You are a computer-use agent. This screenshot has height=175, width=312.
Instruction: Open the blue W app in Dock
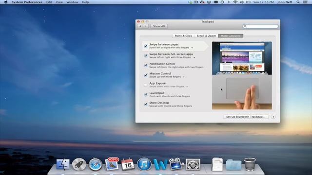click(160, 164)
